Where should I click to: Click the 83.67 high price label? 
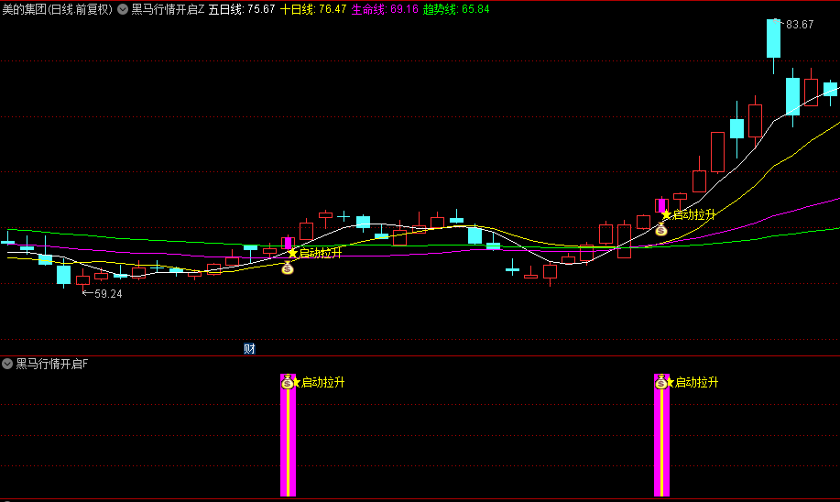(x=800, y=25)
